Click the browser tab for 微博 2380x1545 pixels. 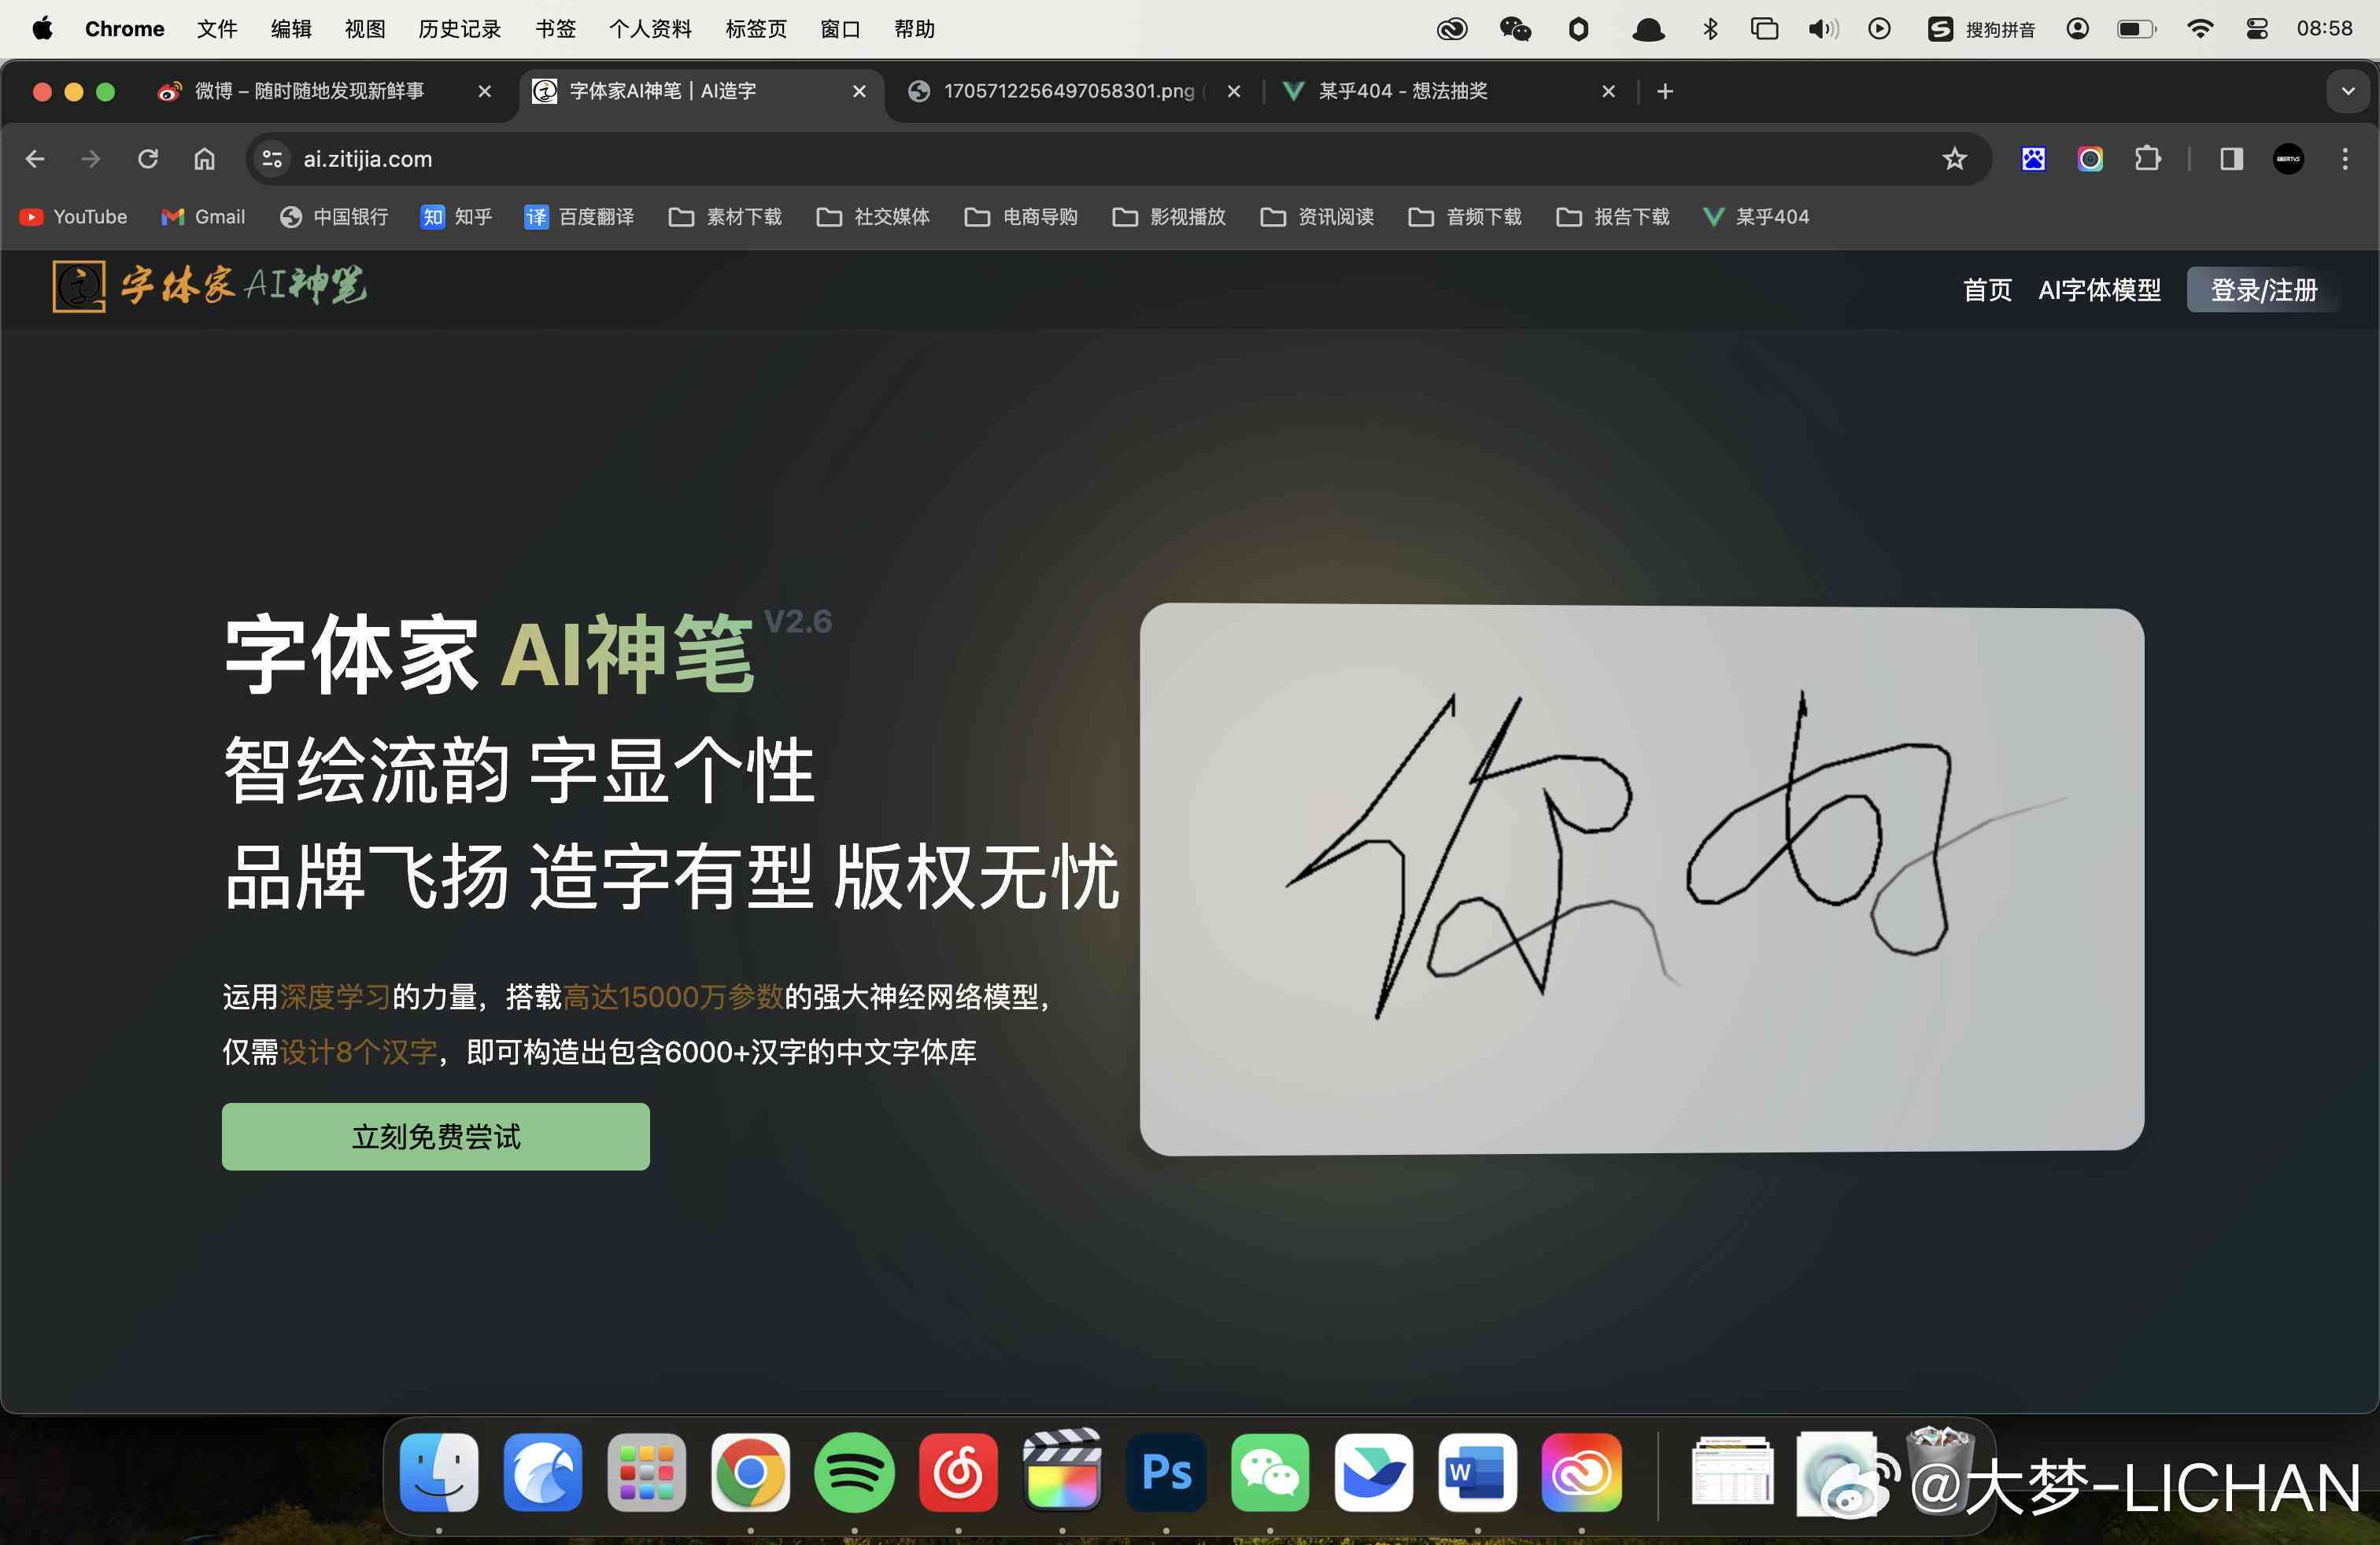point(323,90)
